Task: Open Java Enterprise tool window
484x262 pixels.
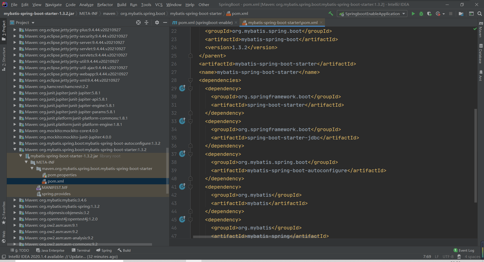Action: [50, 250]
